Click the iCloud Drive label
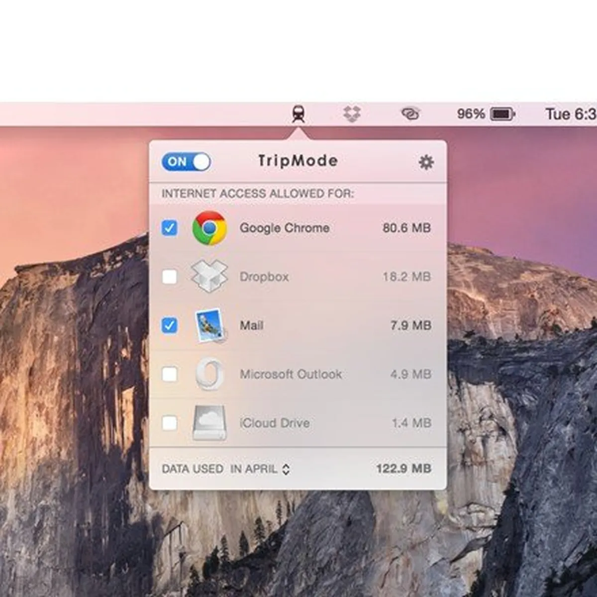Screen dimensions: 597x597 tap(275, 423)
